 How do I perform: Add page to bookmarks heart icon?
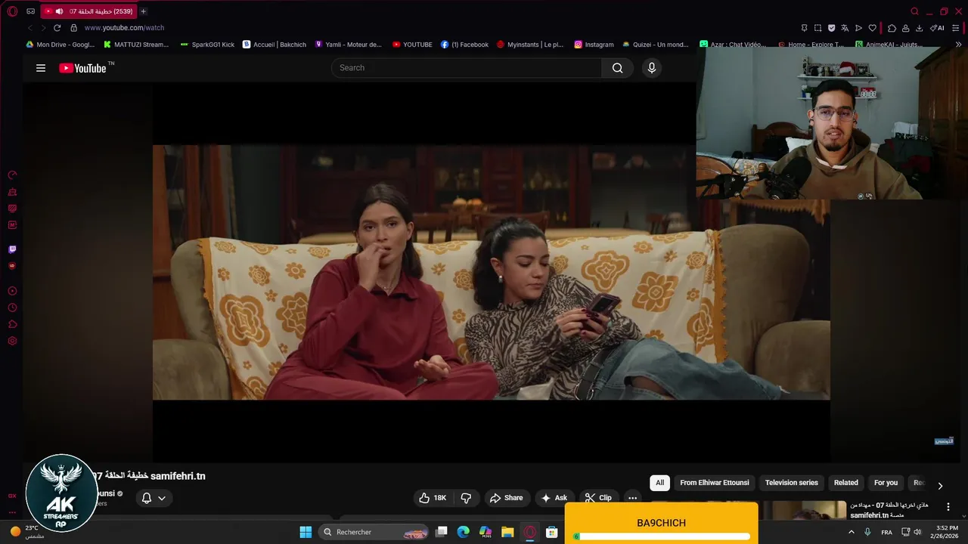[872, 28]
